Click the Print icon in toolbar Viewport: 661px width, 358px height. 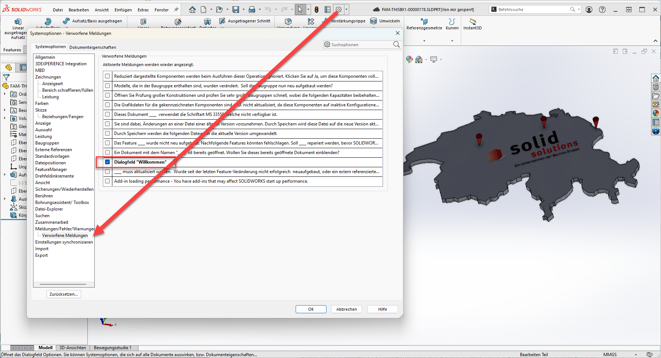(x=252, y=10)
